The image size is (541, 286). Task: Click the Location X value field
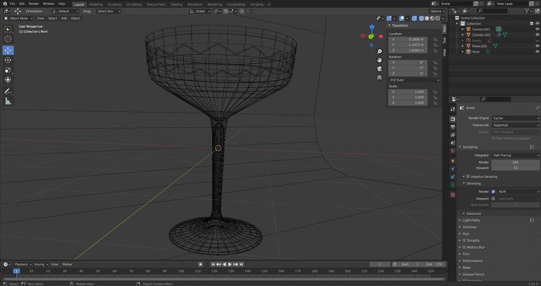click(x=409, y=39)
